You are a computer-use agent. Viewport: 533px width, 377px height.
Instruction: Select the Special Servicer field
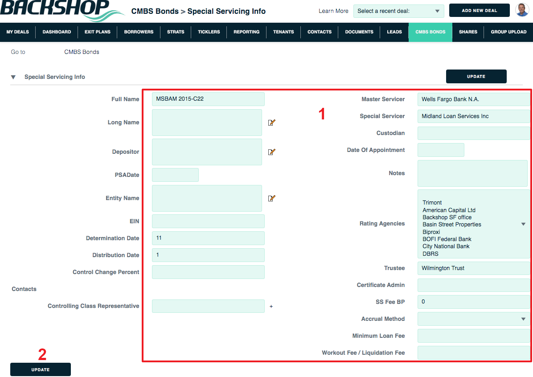(x=473, y=116)
